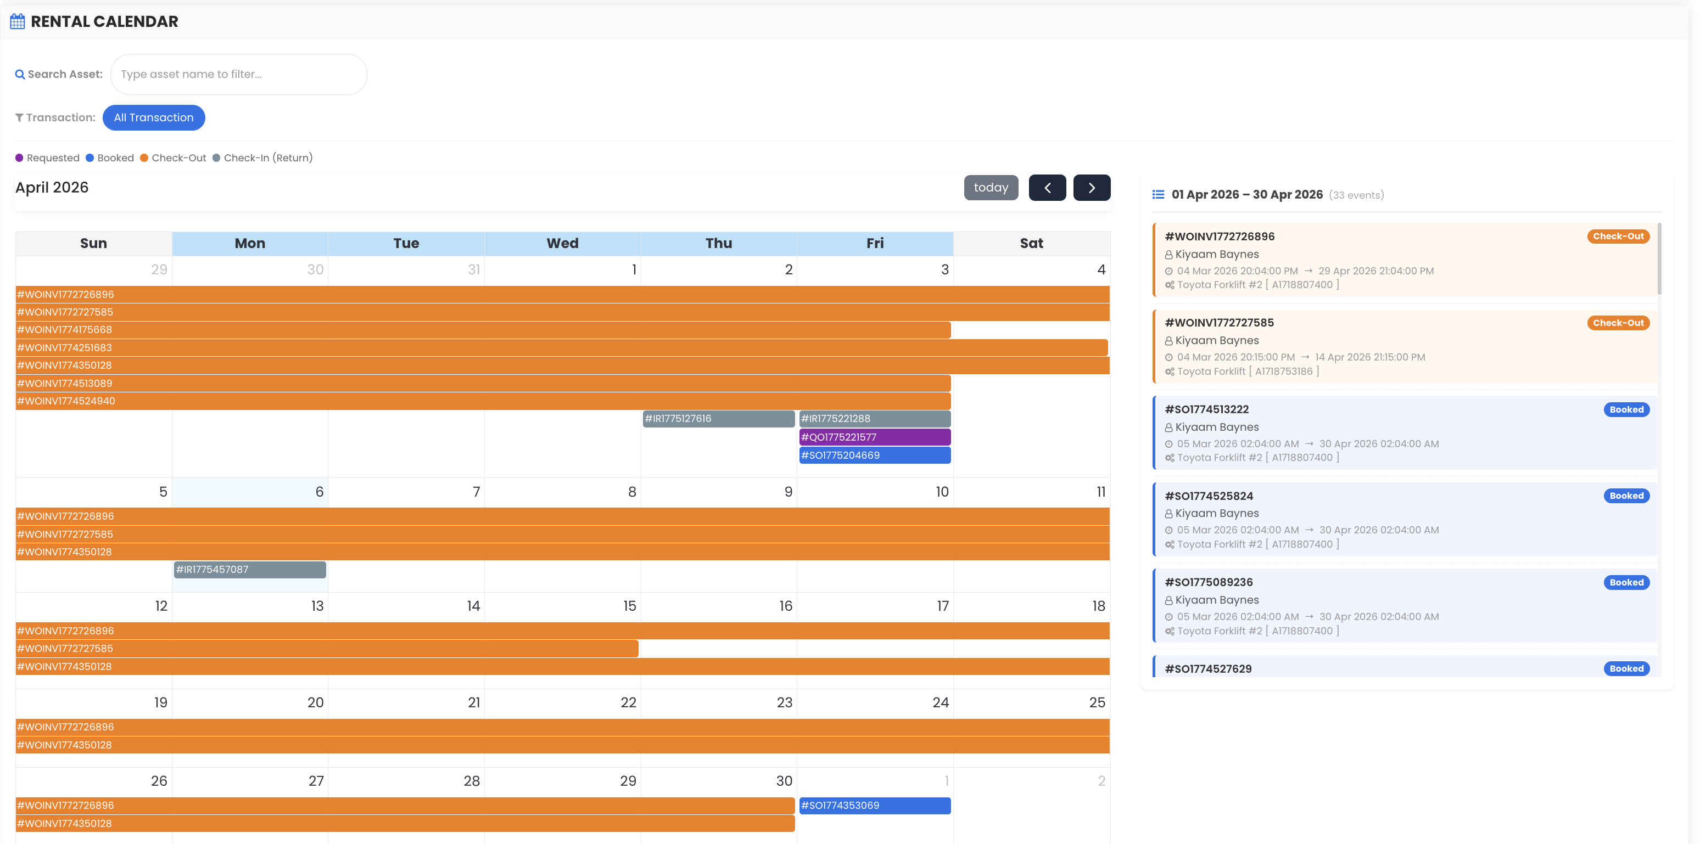Click the funnel filter icon next to Transaction
The height and width of the screenshot is (844, 1700).
pyautogui.click(x=19, y=118)
